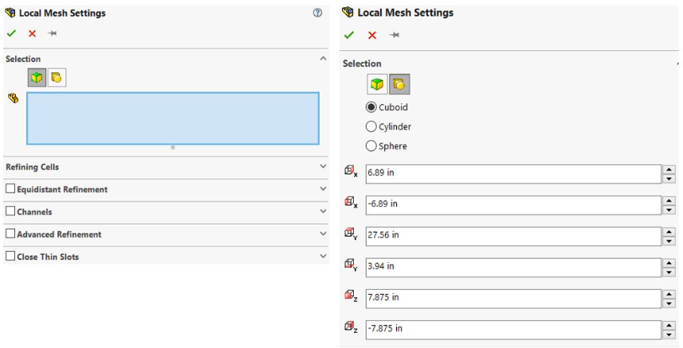Select the Sphere radio option
This screenshot has width=683, height=348.
(371, 146)
